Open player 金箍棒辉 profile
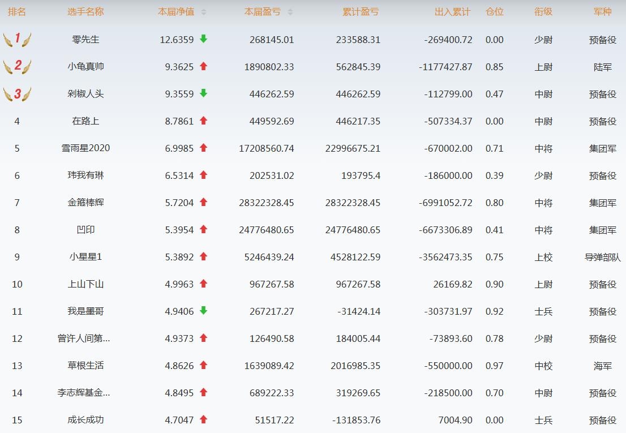The width and height of the screenshot is (626, 433). (85, 203)
